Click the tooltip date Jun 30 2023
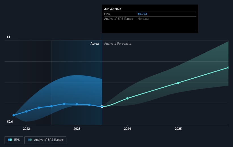233x147 pixels. coord(113,9)
